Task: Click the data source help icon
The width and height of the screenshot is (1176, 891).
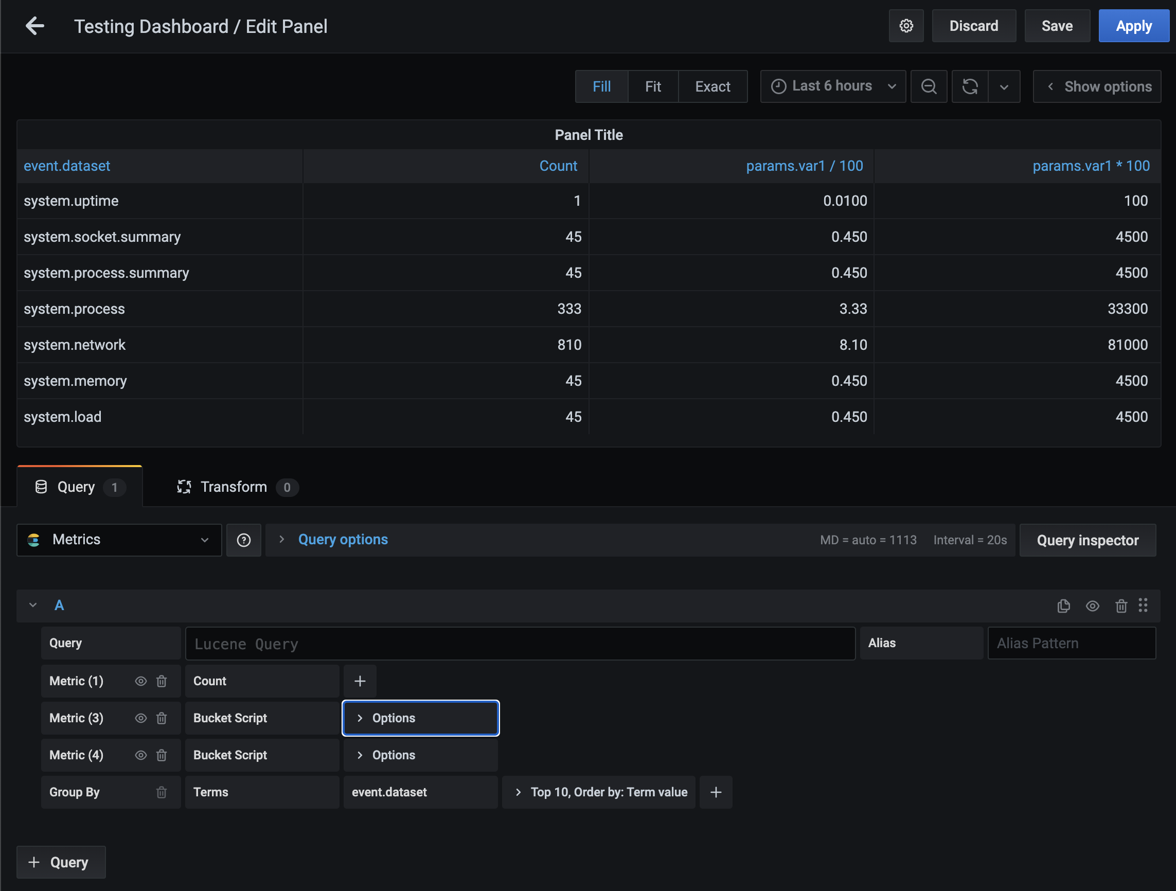Action: coord(243,540)
